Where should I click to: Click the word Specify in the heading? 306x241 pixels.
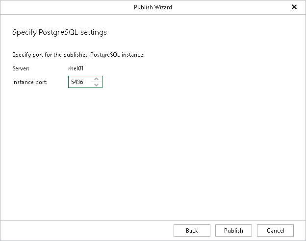pos(23,33)
